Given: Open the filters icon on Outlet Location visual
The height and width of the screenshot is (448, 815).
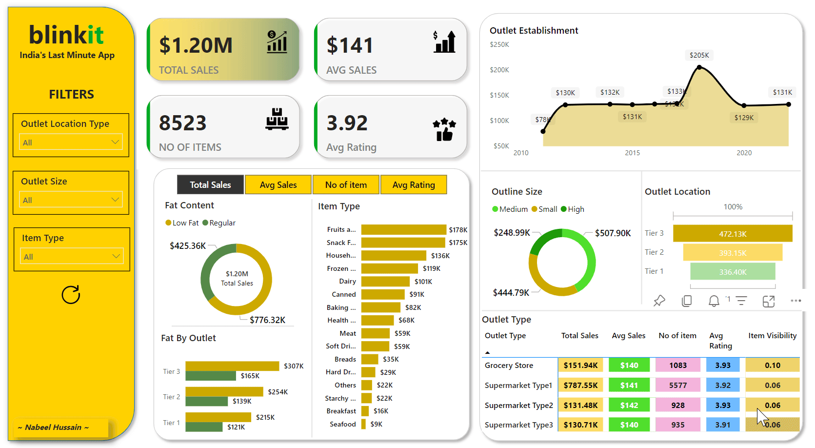Looking at the screenshot, I should point(741,301).
